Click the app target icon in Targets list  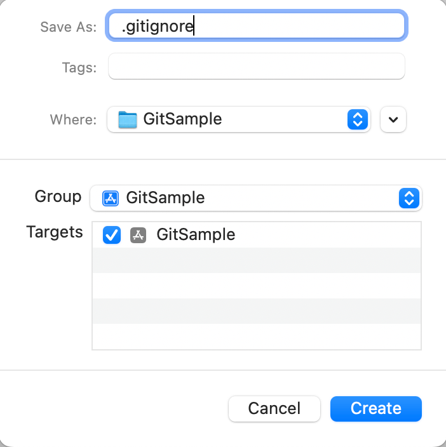click(x=139, y=235)
